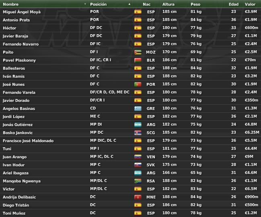
Task: Sort by the Valor column header
Action: [250, 4]
